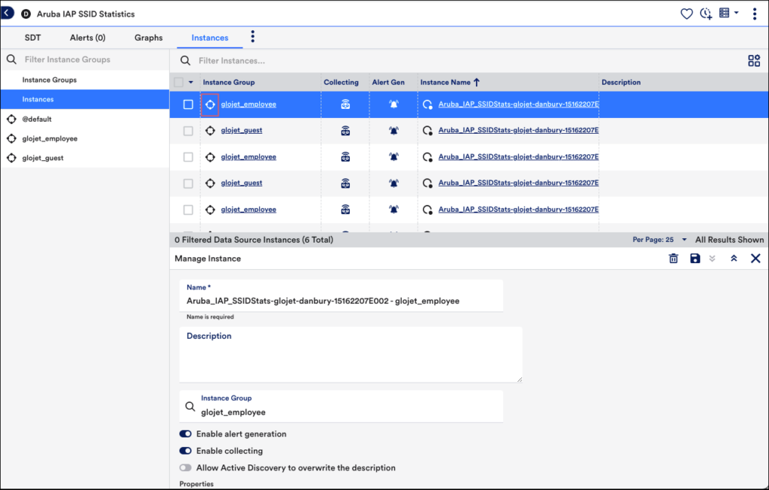Open the bulk-select dropdown arrow in header

tap(191, 82)
